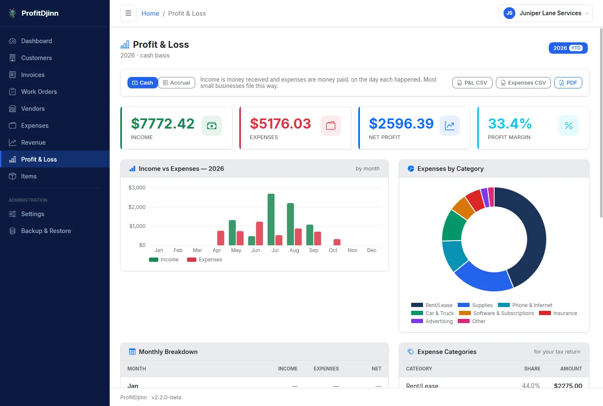603x406 pixels.
Task: Open Invoices from the sidebar
Action: tap(55, 75)
